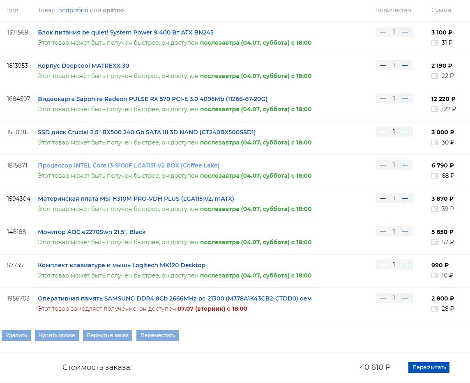Viewport: 470px width, 383px height.
Task: Increase quantity of Logitech MK120 set
Action: [x=405, y=265]
